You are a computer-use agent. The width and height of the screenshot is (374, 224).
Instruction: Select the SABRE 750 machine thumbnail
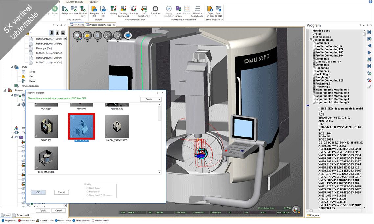coord(46,127)
